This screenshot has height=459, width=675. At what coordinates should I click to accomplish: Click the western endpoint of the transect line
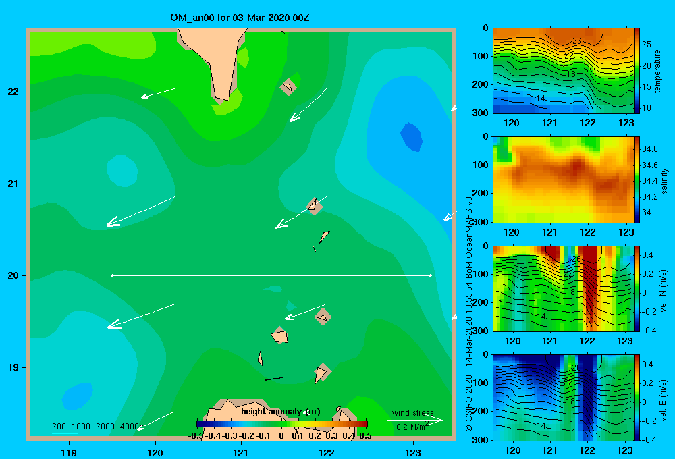pyautogui.click(x=112, y=275)
